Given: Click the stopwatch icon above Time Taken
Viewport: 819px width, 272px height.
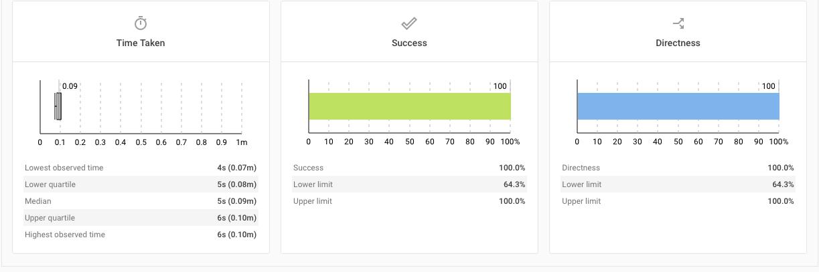Looking at the screenshot, I should point(141,23).
